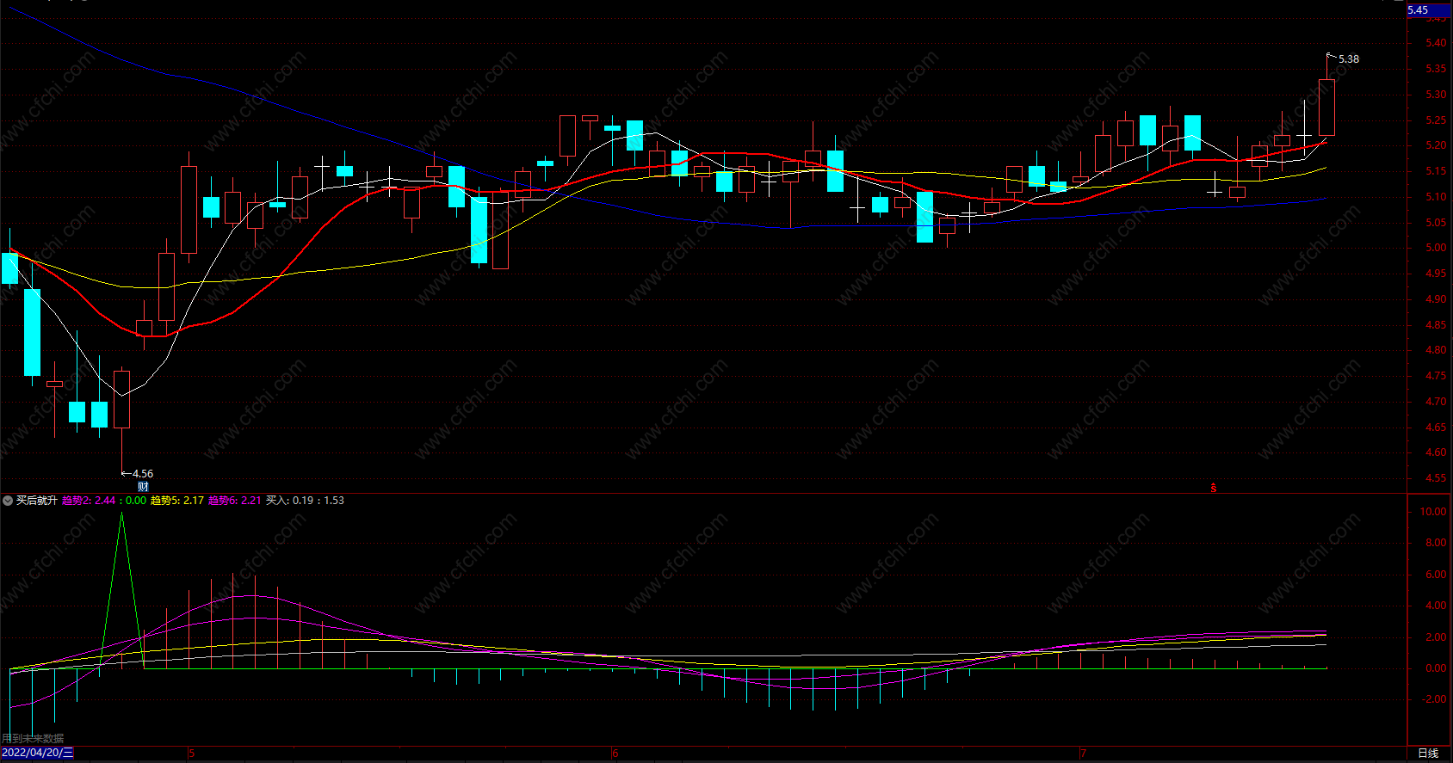Click the 4.55 price axis label

[1436, 478]
